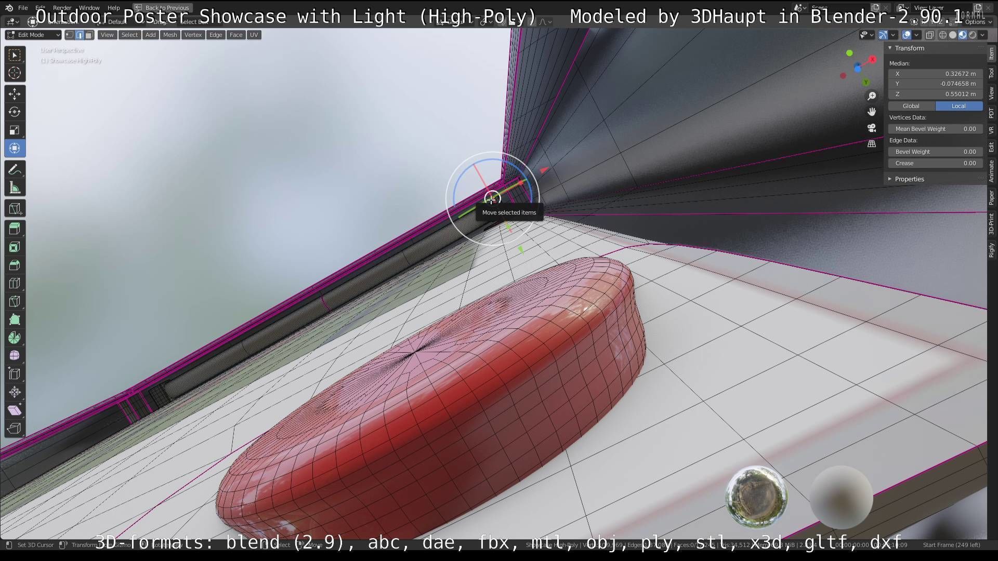
Task: Toggle camera view icon
Action: coord(872,128)
